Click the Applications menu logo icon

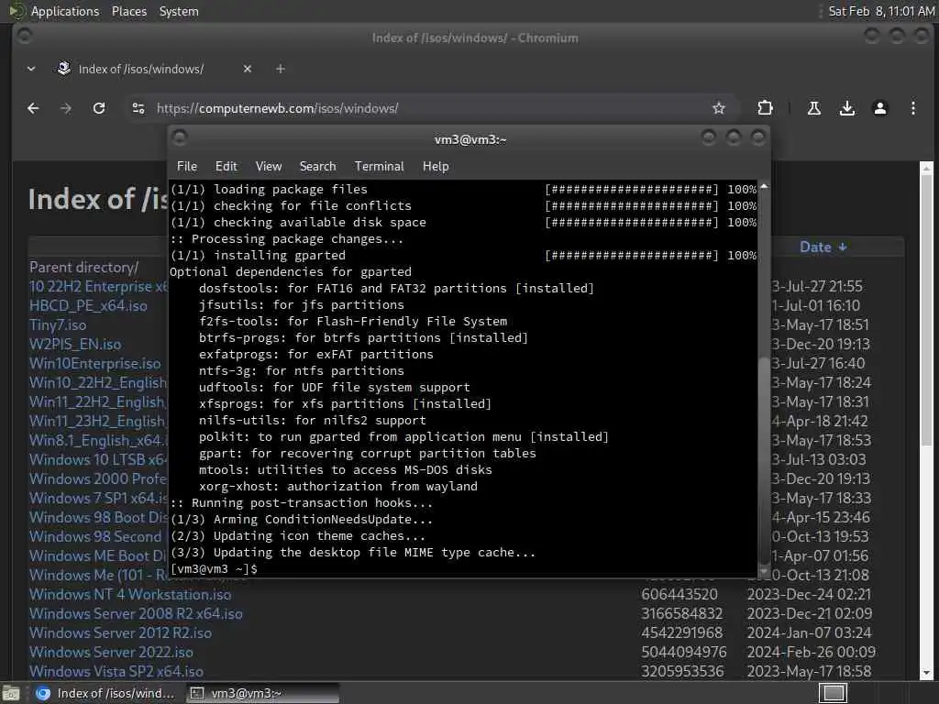point(17,11)
